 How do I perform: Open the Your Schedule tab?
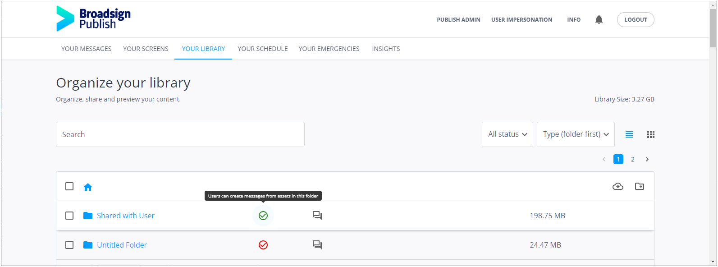pyautogui.click(x=263, y=49)
